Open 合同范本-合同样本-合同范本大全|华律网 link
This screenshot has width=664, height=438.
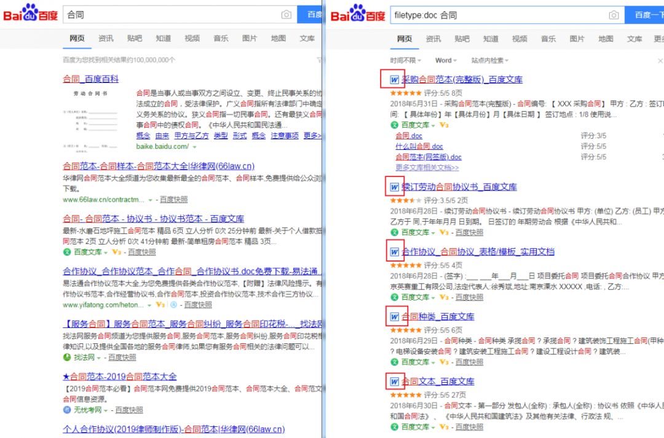click(x=159, y=166)
